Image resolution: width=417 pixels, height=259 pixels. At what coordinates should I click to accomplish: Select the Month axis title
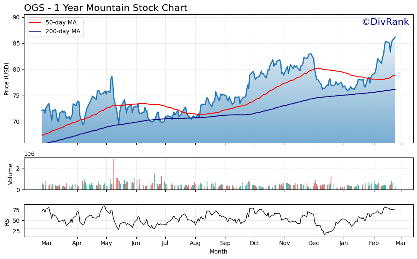218,251
